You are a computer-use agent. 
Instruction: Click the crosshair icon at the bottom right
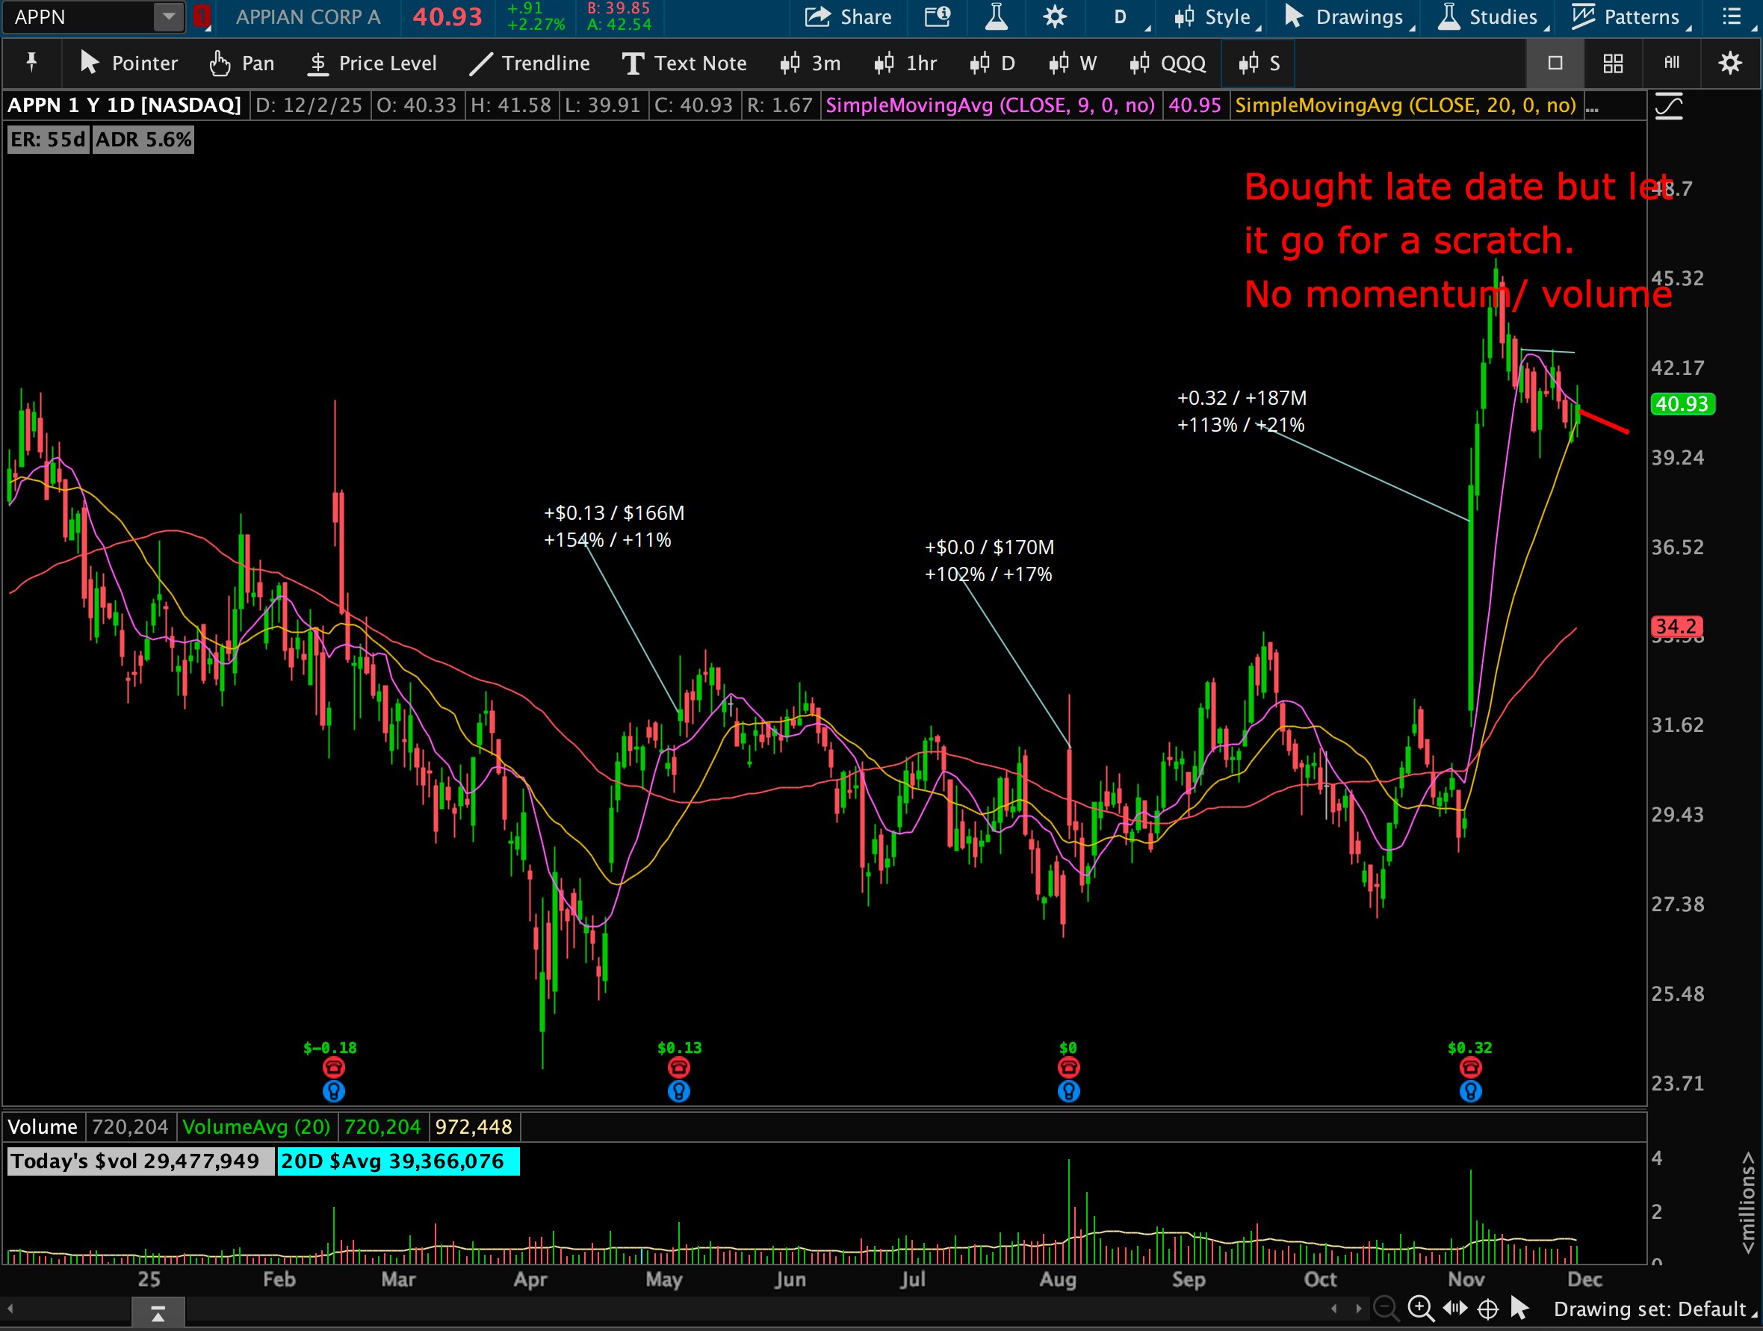[1487, 1309]
